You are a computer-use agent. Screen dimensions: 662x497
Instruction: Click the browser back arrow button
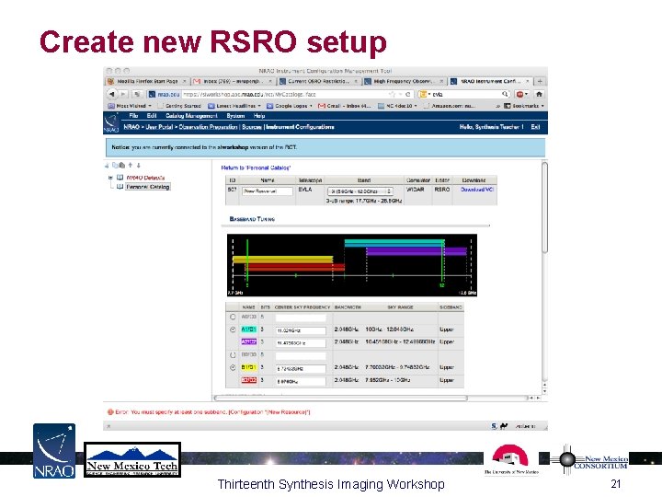[x=112, y=94]
